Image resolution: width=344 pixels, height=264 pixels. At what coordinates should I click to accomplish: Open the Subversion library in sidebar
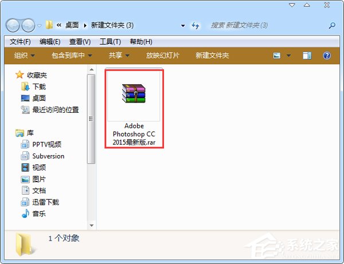coord(48,156)
